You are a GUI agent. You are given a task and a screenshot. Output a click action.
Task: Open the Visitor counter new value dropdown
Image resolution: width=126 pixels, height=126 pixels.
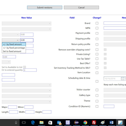pyautogui.click(x=115, y=90)
